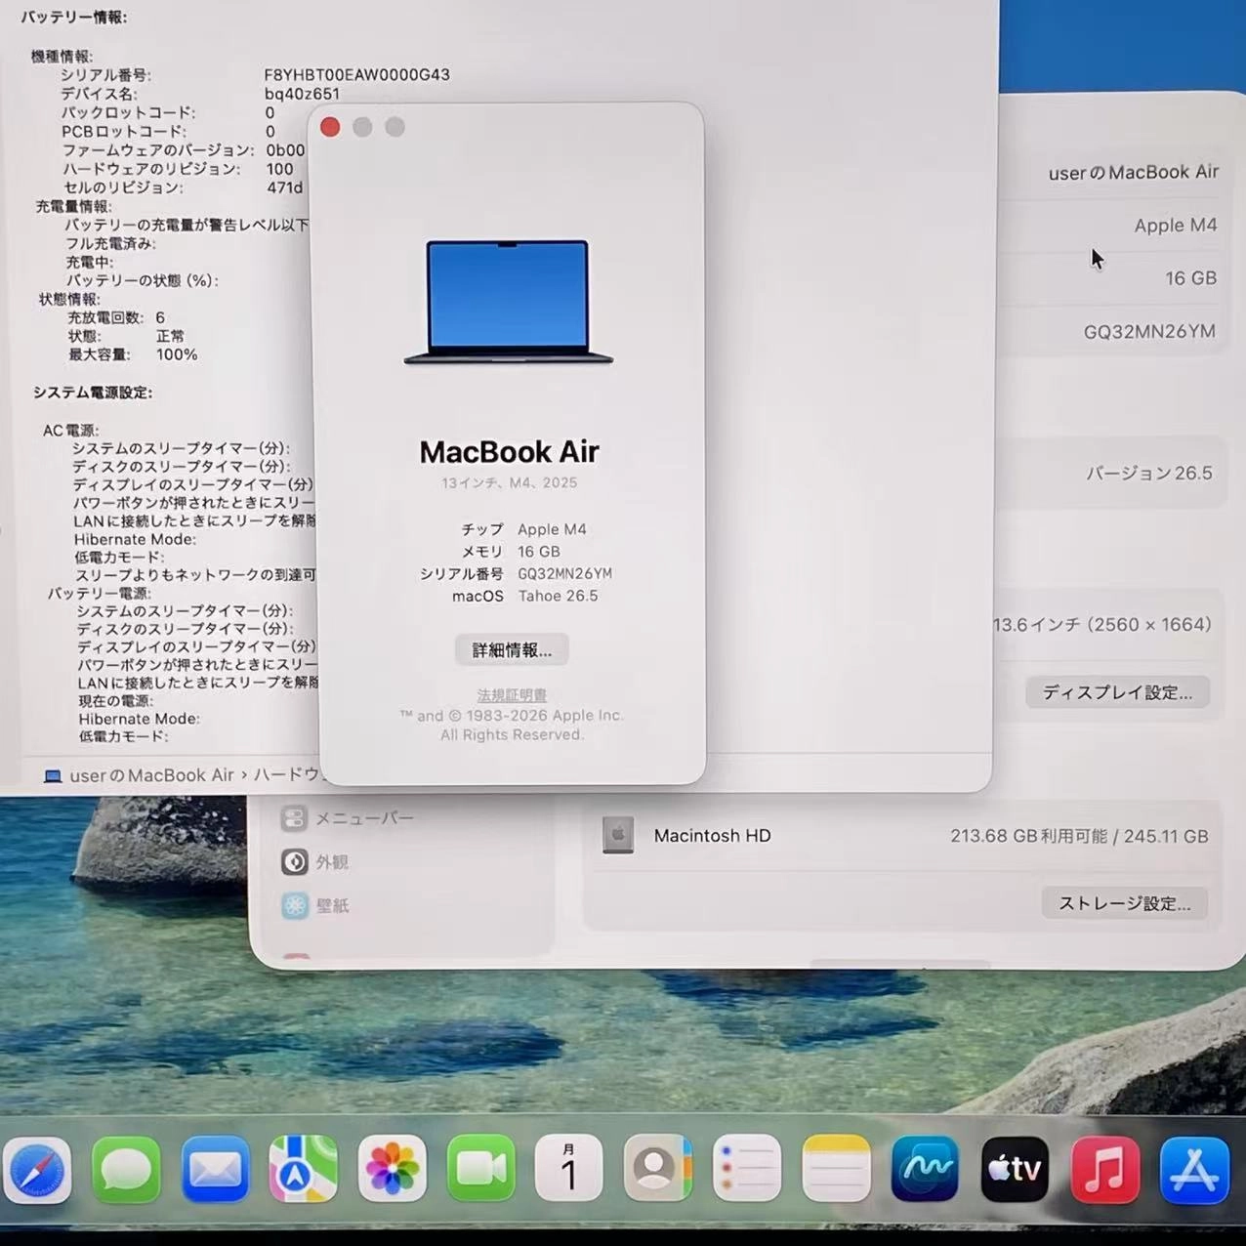Viewport: 1246px width, 1246px height.
Task: Click the Display Settings (ディスプレイ設定...) button
Action: coord(1117,692)
